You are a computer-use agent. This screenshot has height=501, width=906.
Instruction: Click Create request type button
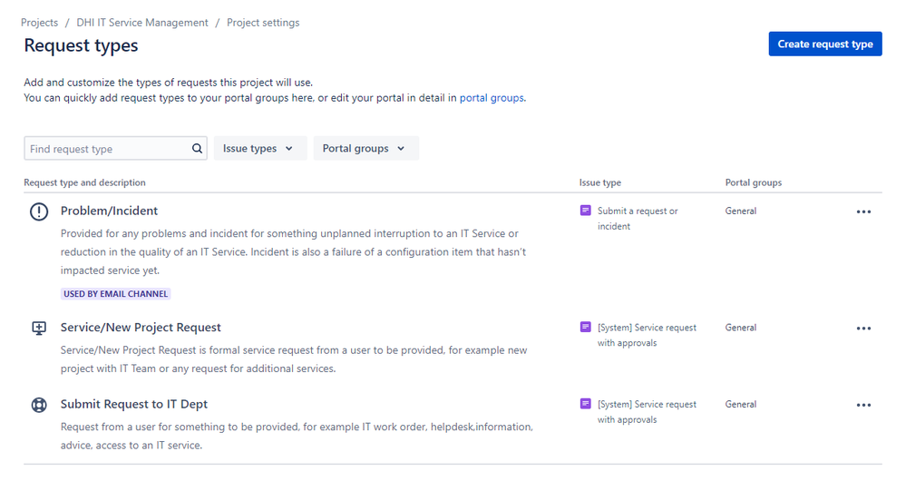click(x=824, y=44)
